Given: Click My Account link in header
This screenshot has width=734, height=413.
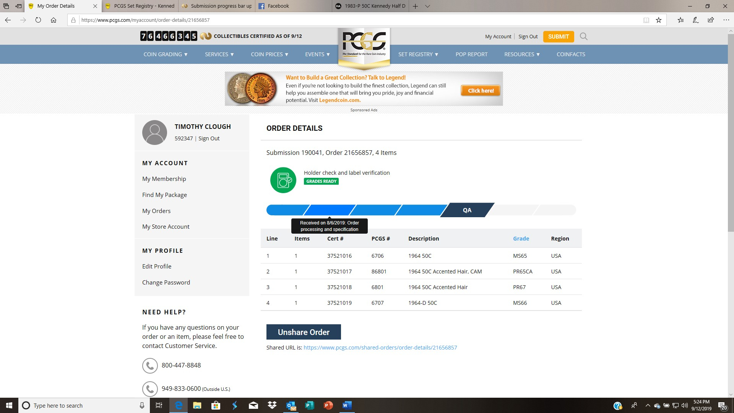Looking at the screenshot, I should pyautogui.click(x=498, y=37).
